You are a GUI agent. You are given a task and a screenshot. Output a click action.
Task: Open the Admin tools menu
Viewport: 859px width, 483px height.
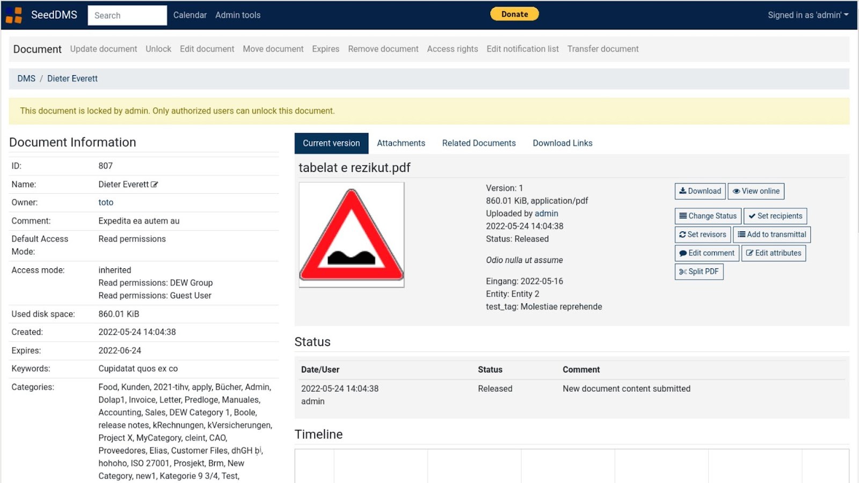tap(238, 15)
